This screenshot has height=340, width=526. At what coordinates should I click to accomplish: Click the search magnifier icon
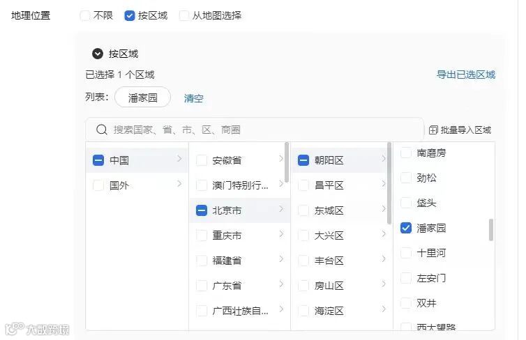point(101,130)
